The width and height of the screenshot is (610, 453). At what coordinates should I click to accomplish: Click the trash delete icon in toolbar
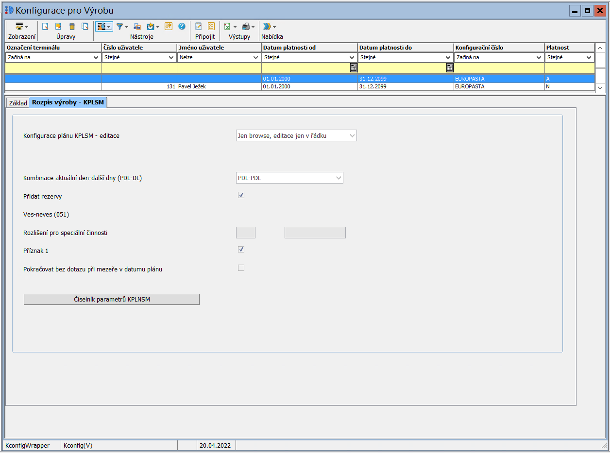72,27
